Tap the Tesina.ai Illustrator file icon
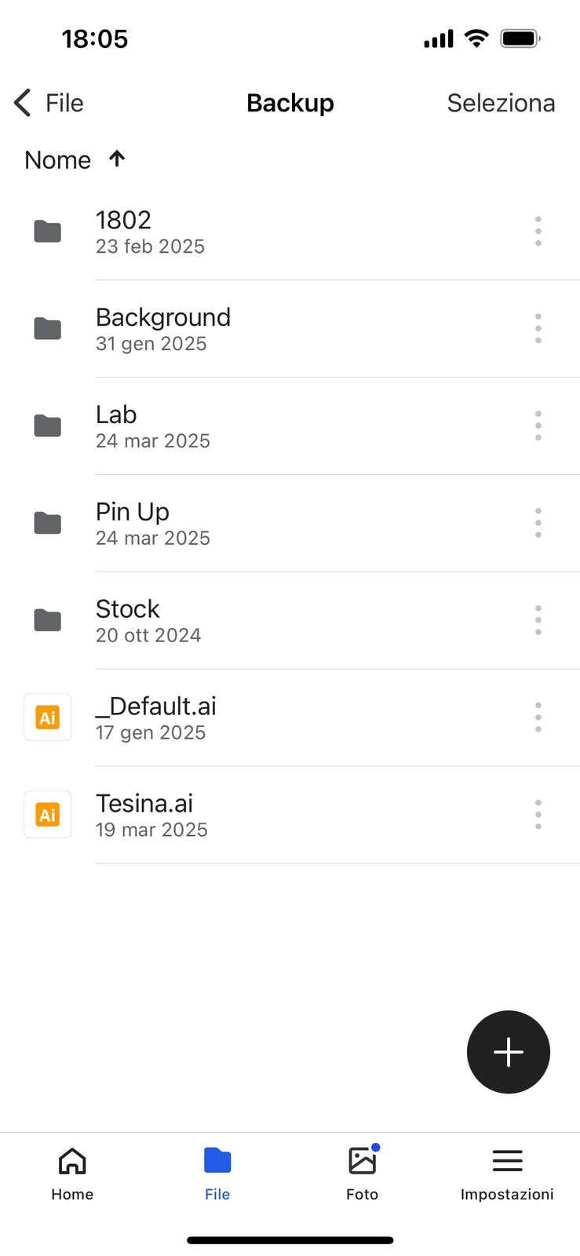 [x=48, y=815]
